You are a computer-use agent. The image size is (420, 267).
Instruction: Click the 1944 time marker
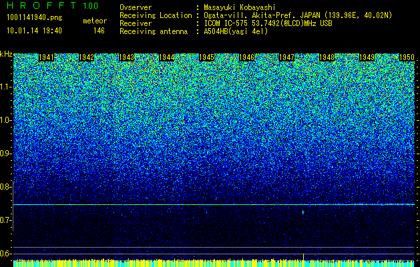166,57
